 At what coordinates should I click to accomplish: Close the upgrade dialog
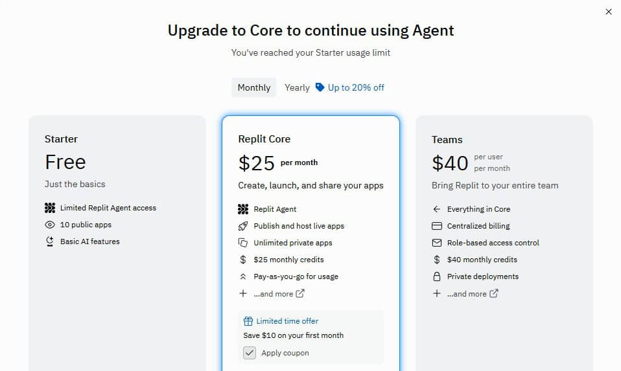click(x=609, y=12)
